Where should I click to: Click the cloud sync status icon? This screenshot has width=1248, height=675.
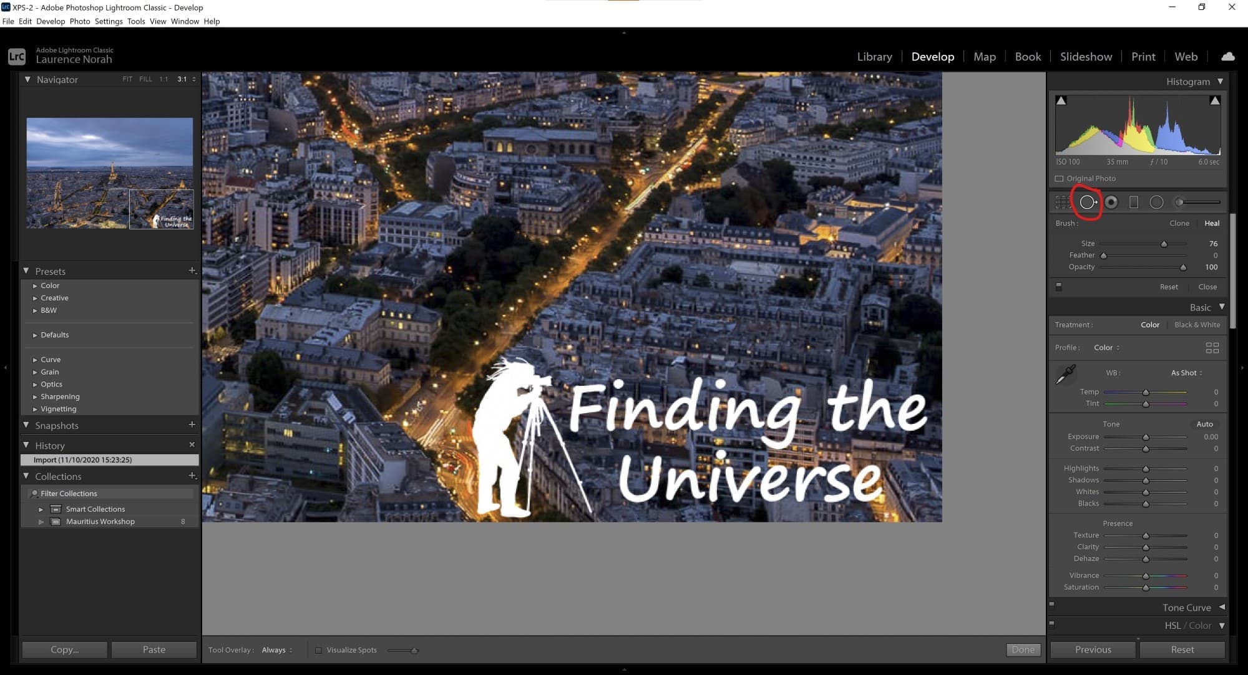(1227, 57)
